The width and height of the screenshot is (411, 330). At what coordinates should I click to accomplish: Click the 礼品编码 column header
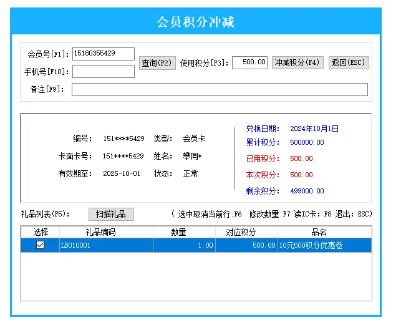tap(106, 232)
